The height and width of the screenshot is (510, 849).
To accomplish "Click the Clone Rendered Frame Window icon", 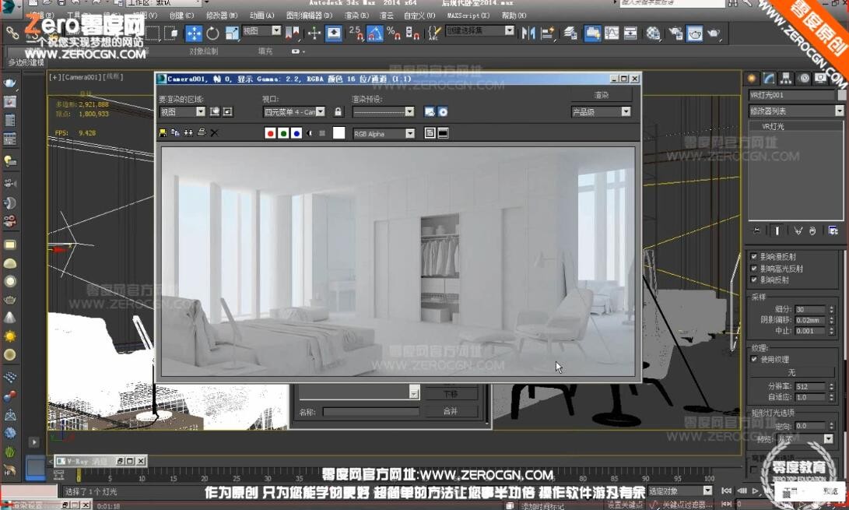I will point(188,133).
